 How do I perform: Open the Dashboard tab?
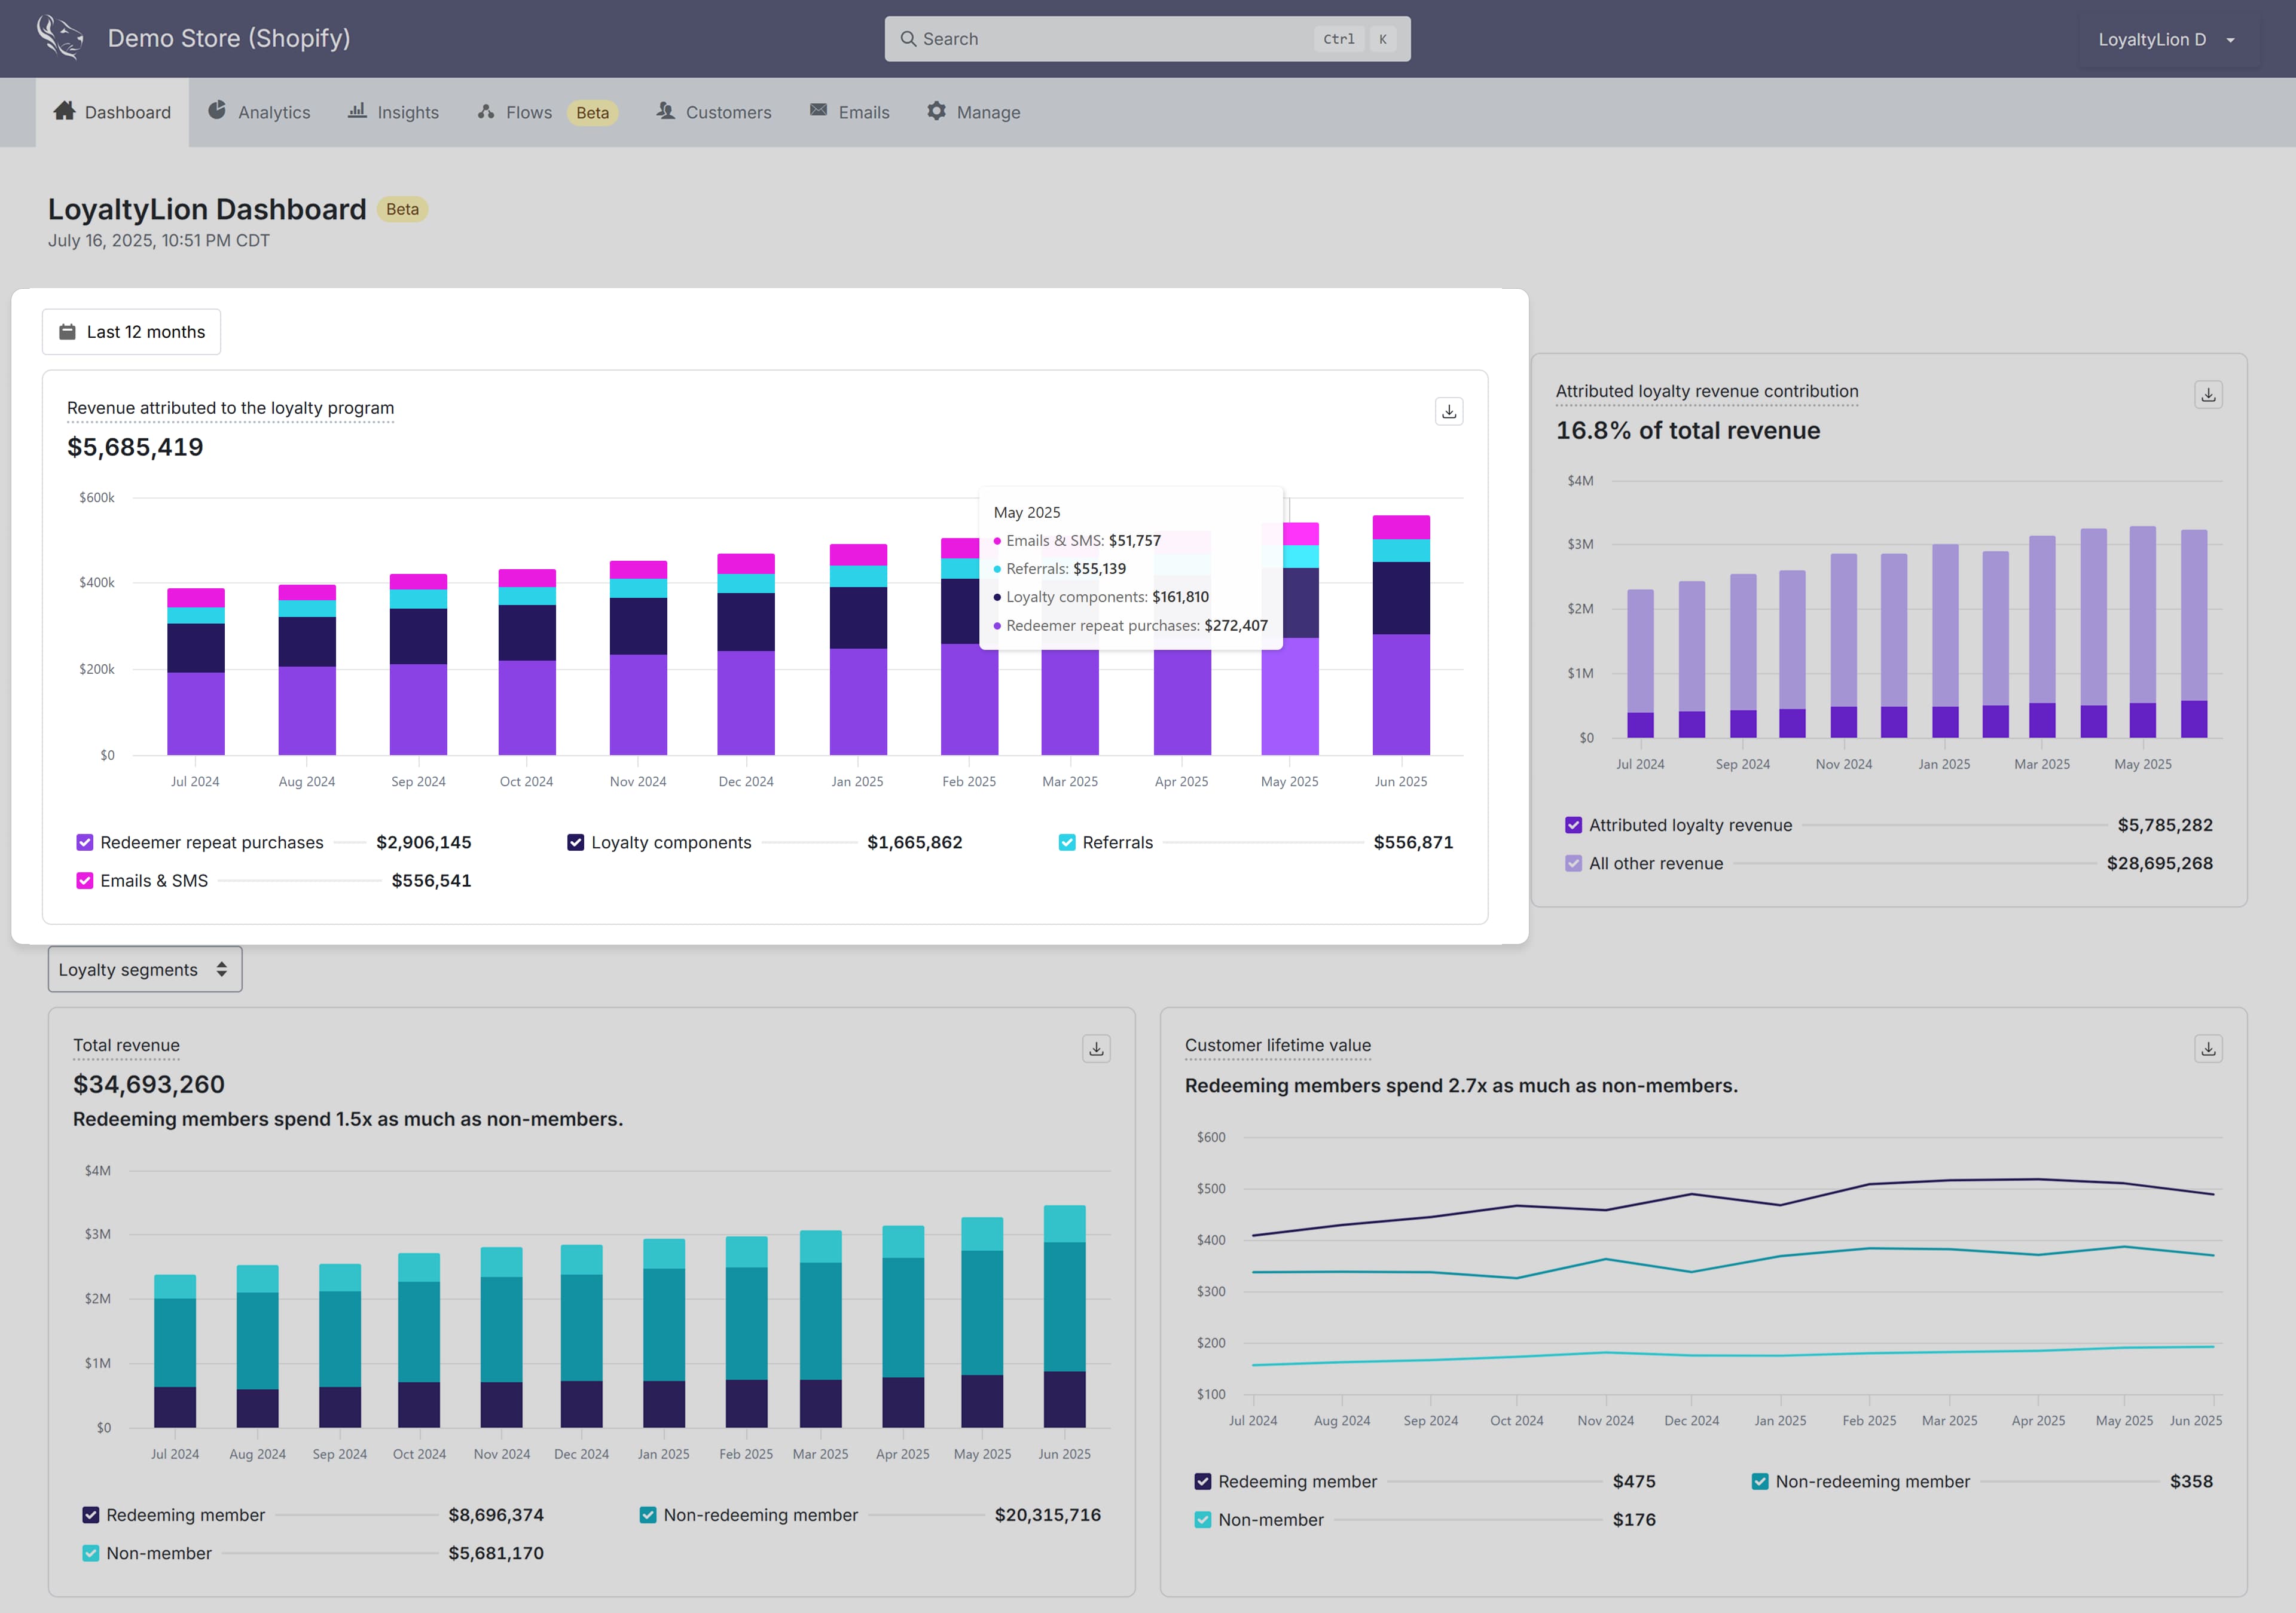point(112,112)
